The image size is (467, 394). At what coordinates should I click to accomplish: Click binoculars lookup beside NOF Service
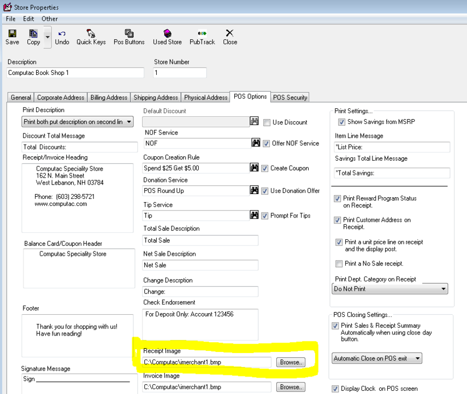pos(256,143)
